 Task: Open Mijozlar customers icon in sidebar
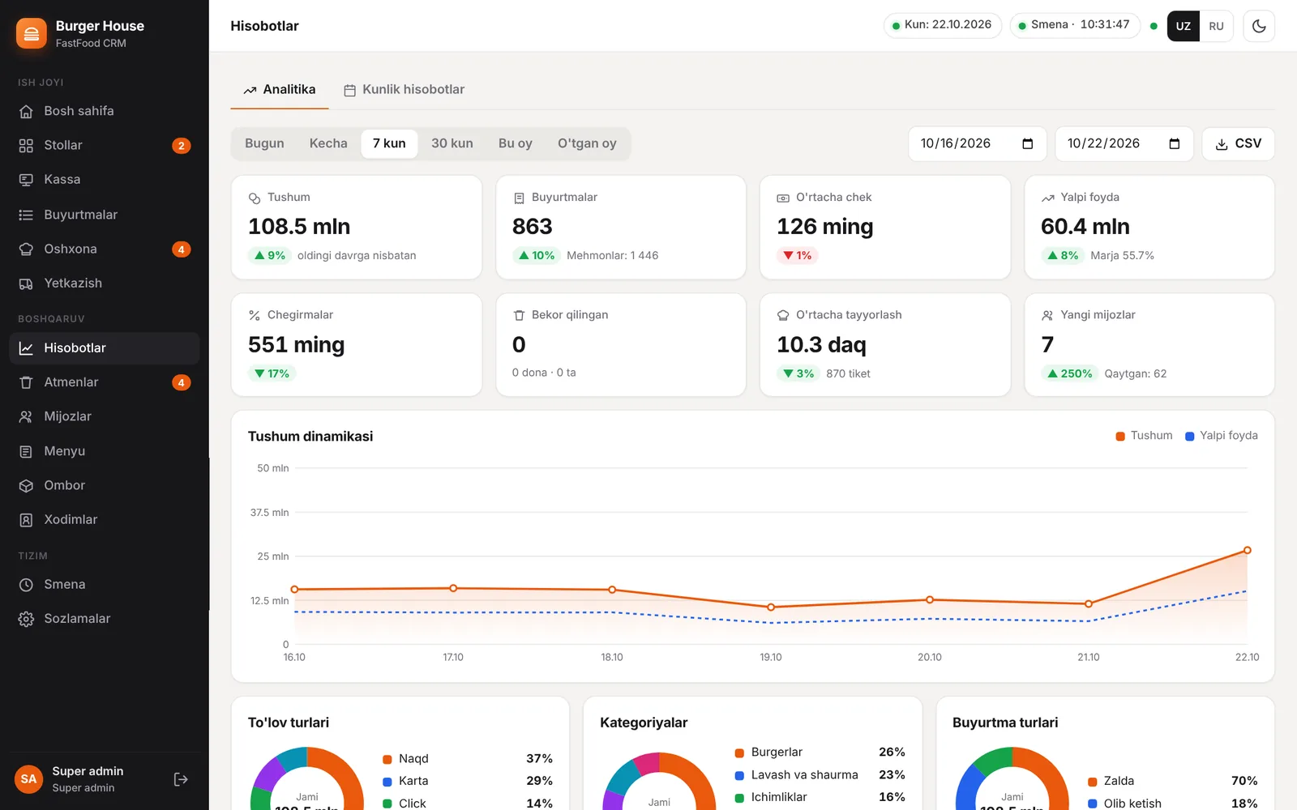click(26, 416)
